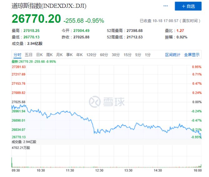Click the 全屏显示 fullscreen link
This screenshot has width=209, height=177.
pos(192,55)
